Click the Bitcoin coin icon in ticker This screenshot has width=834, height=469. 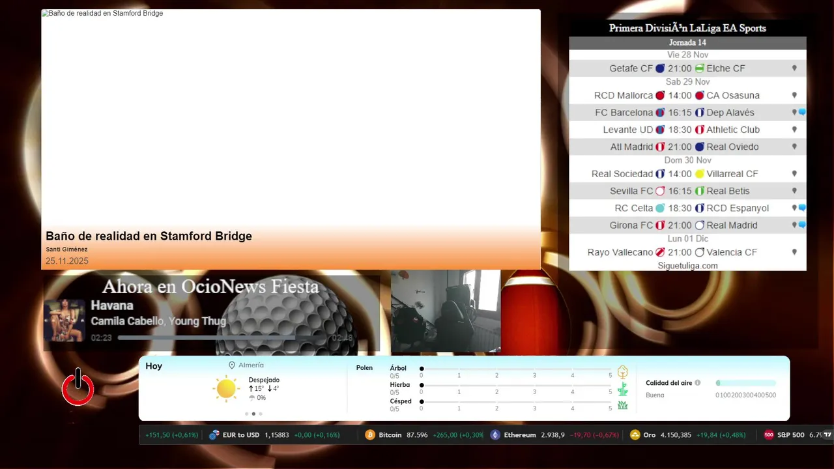click(x=370, y=435)
